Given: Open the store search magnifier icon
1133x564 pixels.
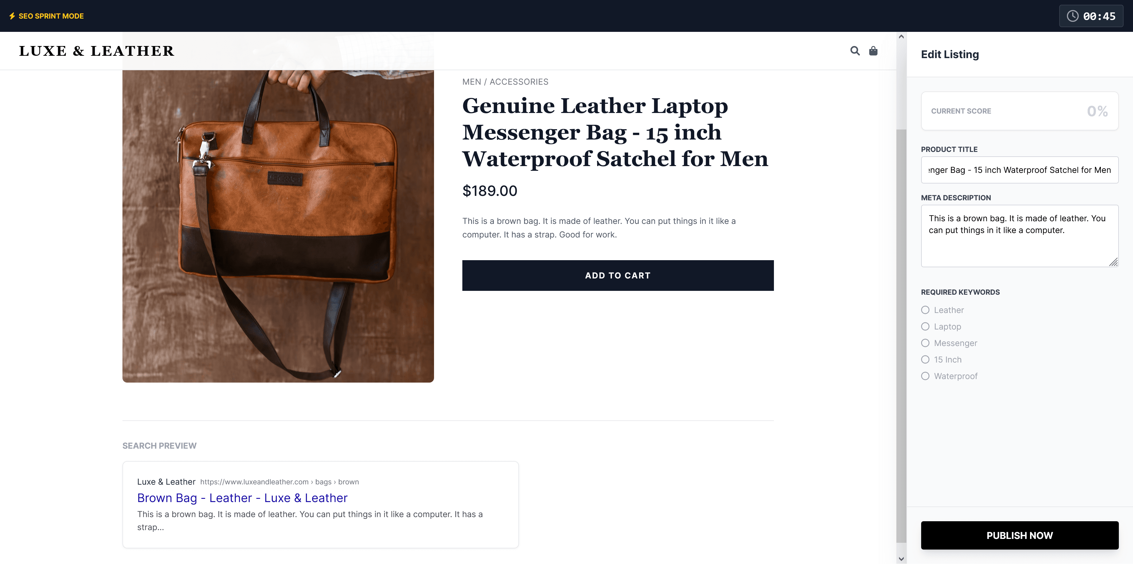Looking at the screenshot, I should pyautogui.click(x=854, y=50).
